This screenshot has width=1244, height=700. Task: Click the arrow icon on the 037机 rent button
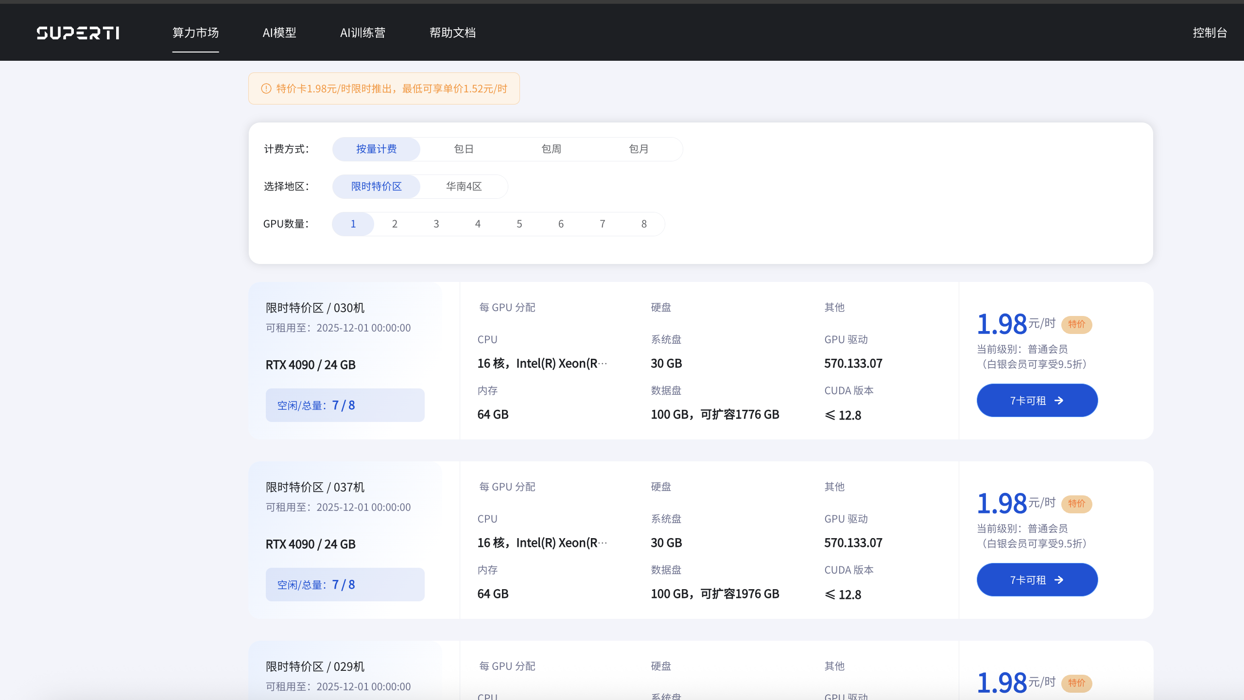pos(1059,580)
